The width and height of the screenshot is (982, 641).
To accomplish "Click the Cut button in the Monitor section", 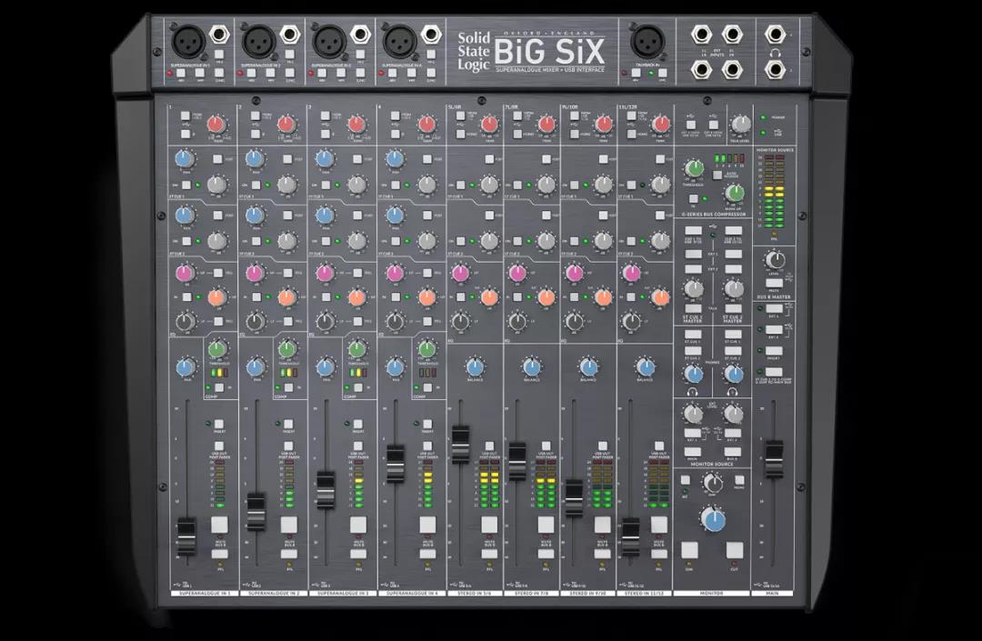I will pos(735,550).
